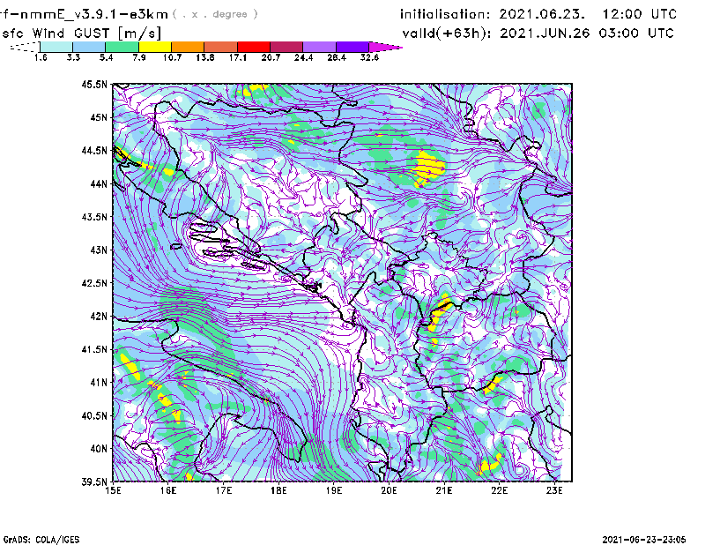Click the green 5.4–7.9 legend swatch
Viewport: 705px width, 545px height.
tap(122, 47)
